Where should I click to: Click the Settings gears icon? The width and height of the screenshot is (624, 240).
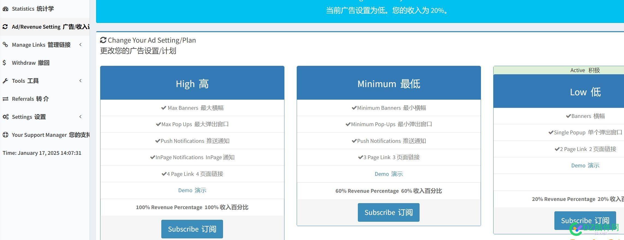pyautogui.click(x=5, y=117)
